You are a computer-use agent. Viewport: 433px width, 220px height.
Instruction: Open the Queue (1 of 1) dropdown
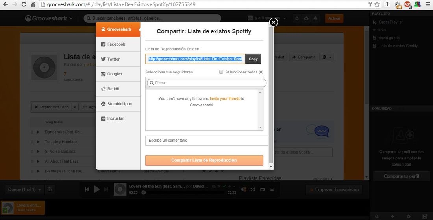[x=24, y=189]
